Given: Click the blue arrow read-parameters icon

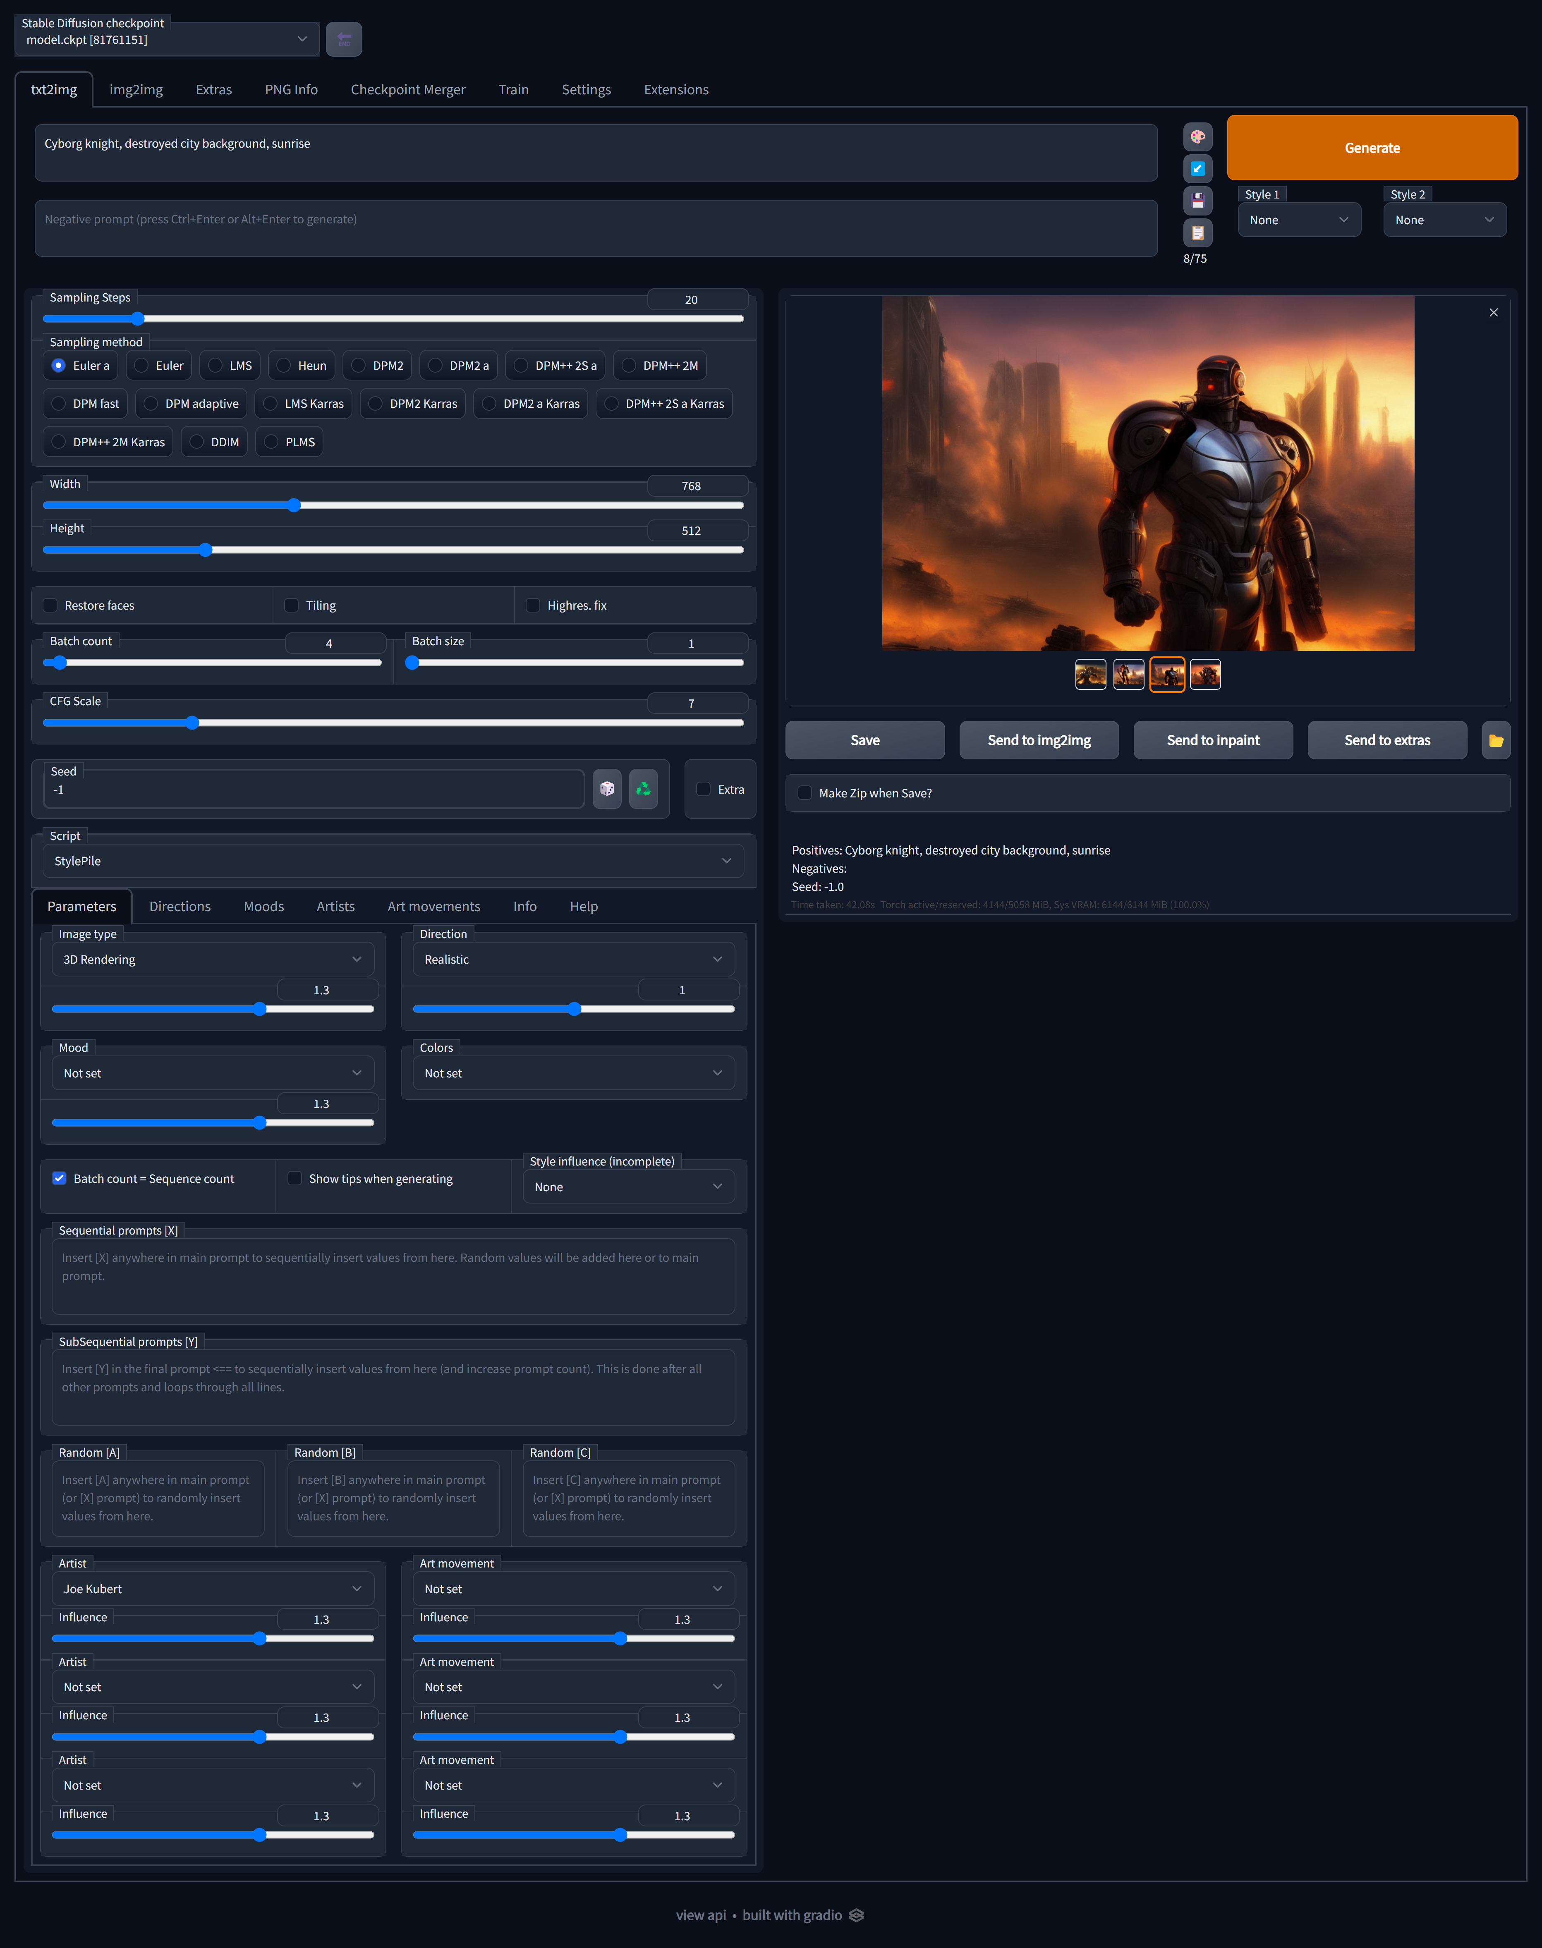Looking at the screenshot, I should (x=1197, y=169).
